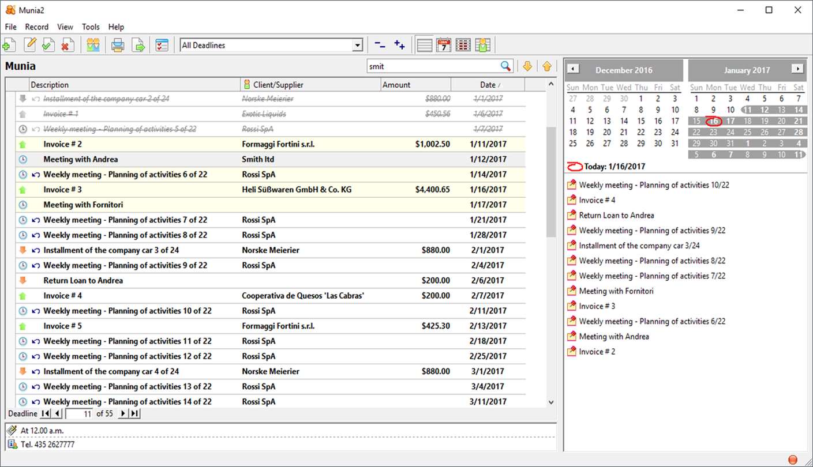The width and height of the screenshot is (813, 467).
Task: Go to the last deadline record
Action: [134, 413]
